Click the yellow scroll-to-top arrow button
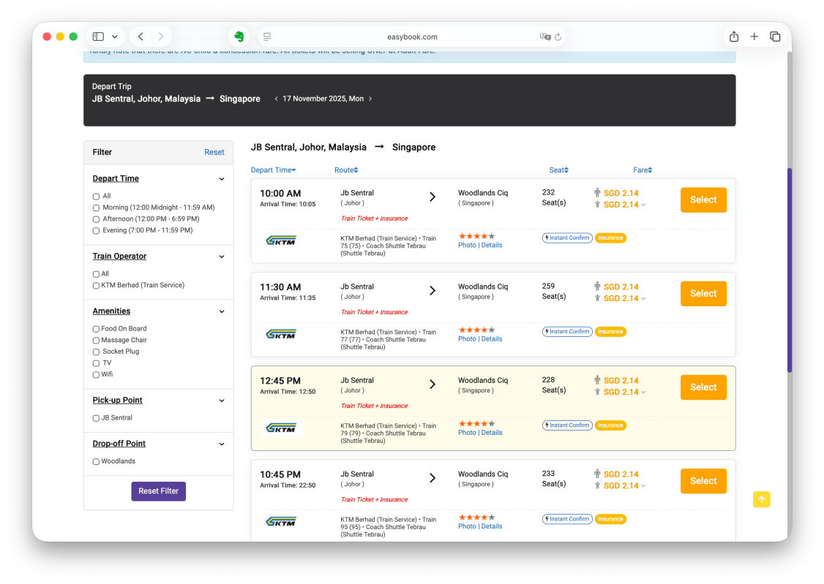Screen dimensions: 824x584 [761, 499]
